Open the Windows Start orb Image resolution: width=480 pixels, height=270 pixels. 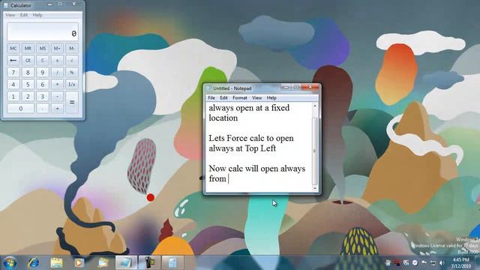click(10, 263)
